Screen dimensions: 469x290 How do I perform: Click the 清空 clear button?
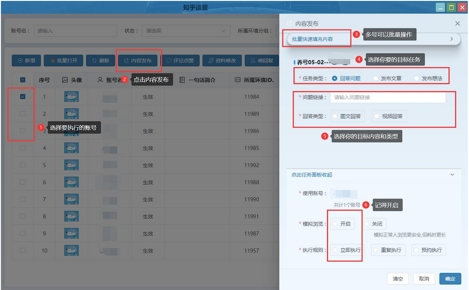click(398, 279)
